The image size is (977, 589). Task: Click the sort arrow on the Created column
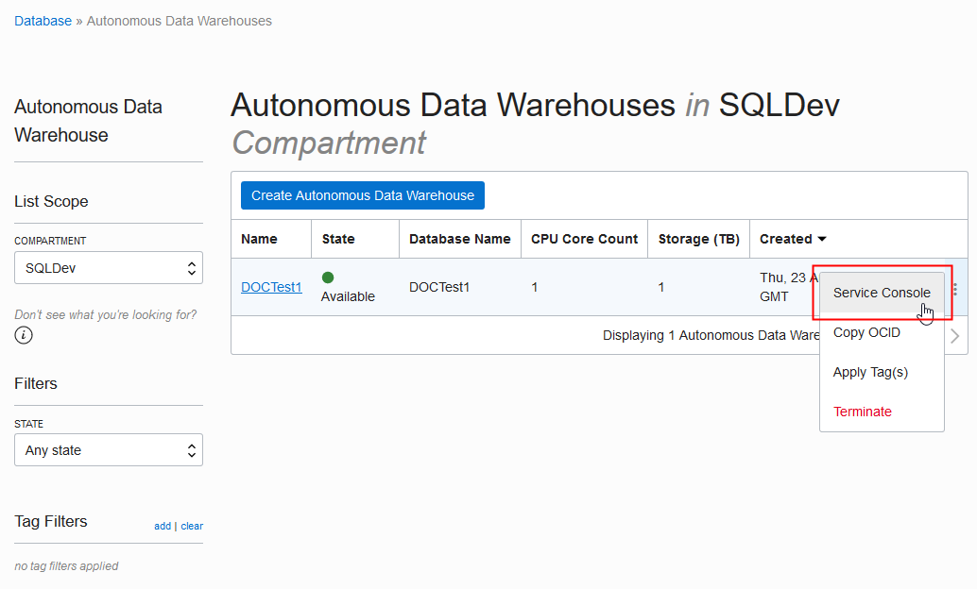[x=823, y=239]
